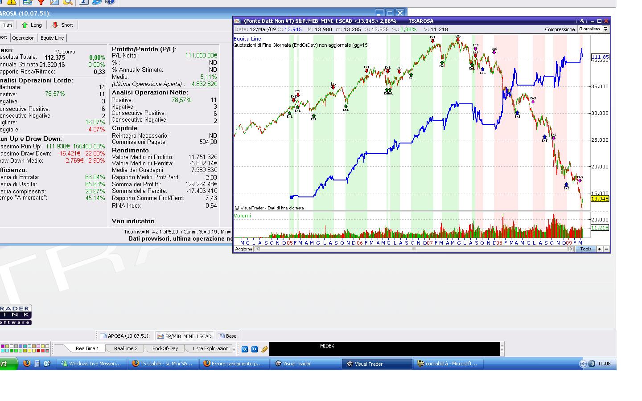
Task: Filter report to Short trades only
Action: tap(62, 25)
